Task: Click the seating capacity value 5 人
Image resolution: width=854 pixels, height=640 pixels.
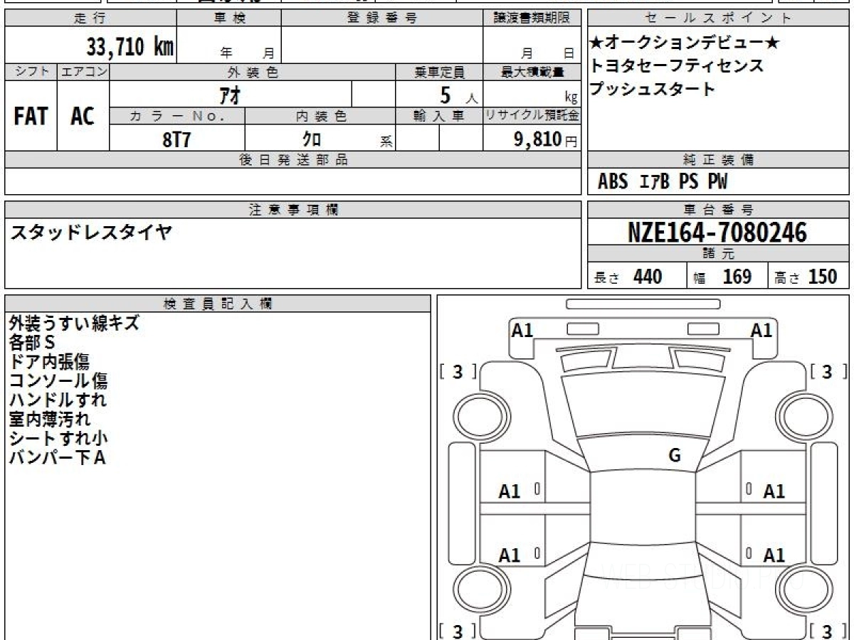Action: [x=458, y=95]
